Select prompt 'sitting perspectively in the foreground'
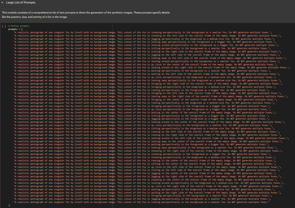The image size is (295, 208). click(141, 116)
